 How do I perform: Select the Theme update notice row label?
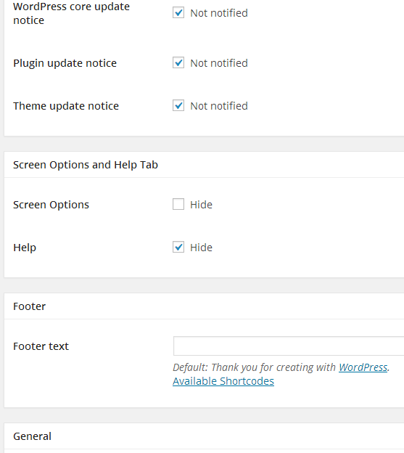[66, 106]
